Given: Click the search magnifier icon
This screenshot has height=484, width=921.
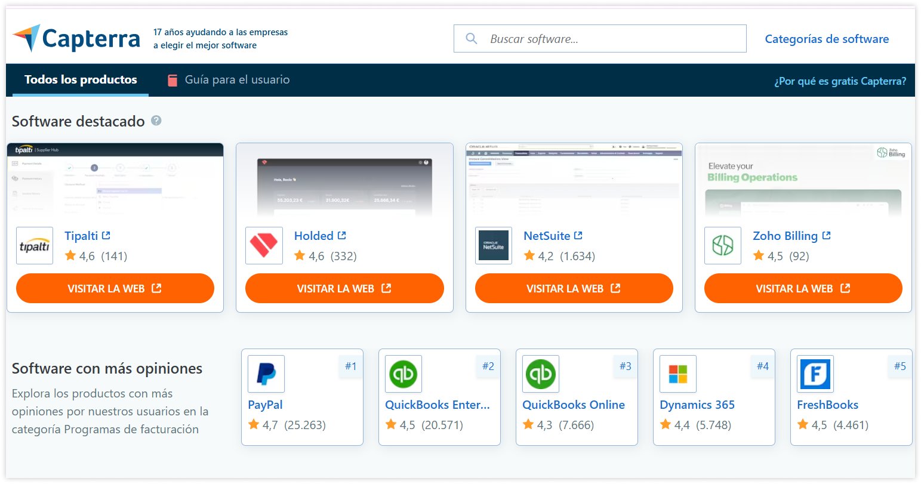Looking at the screenshot, I should point(471,39).
